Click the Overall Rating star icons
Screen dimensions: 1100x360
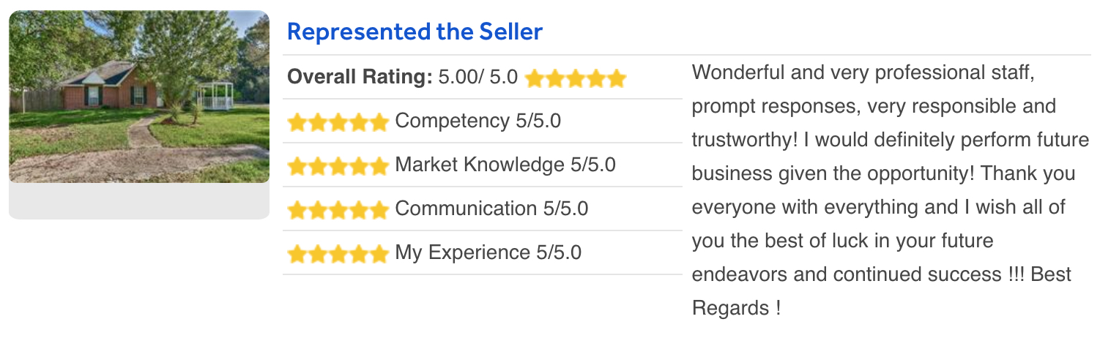(576, 78)
